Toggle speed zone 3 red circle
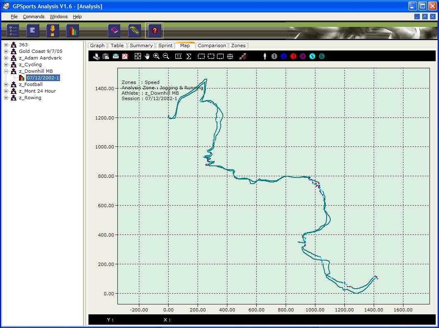 click(x=293, y=56)
